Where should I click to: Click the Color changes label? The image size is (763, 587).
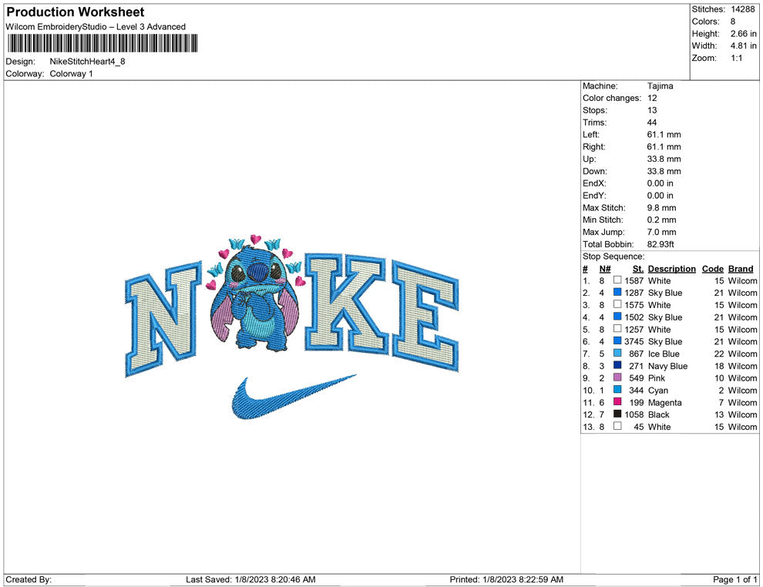612,98
